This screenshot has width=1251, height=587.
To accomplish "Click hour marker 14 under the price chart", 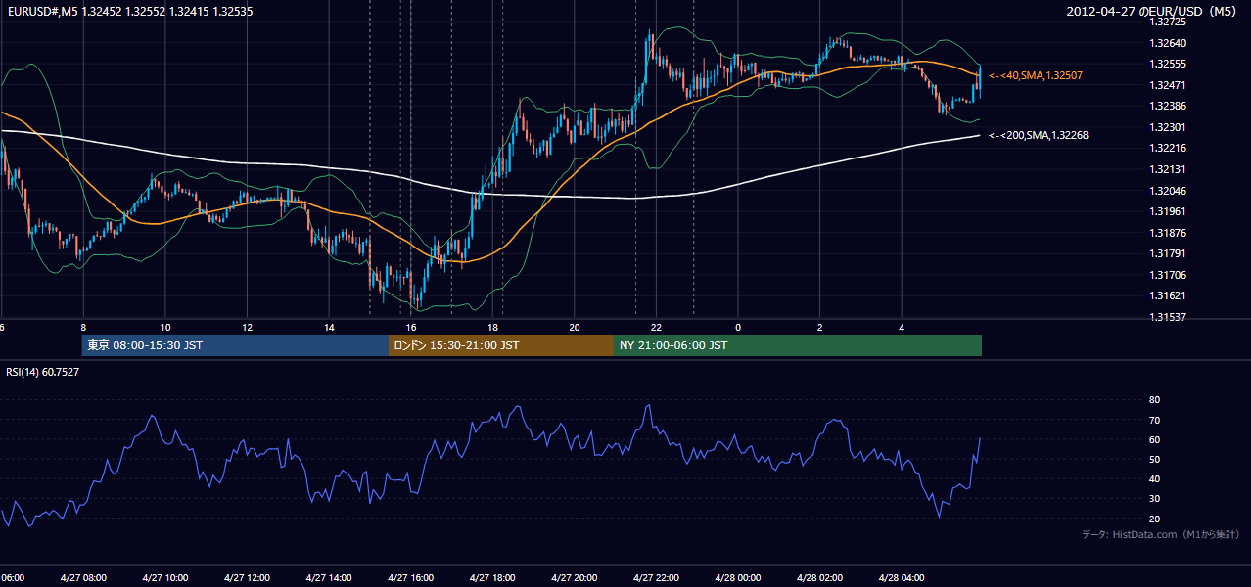I will coord(329,327).
